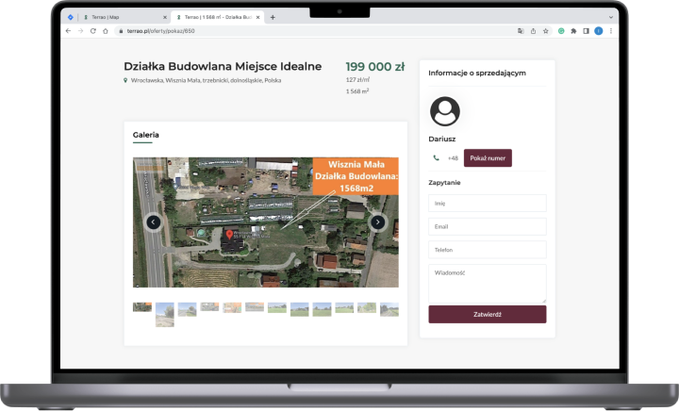This screenshot has width=679, height=411.
Task: Open the Extensions puzzle icon
Action: [573, 31]
